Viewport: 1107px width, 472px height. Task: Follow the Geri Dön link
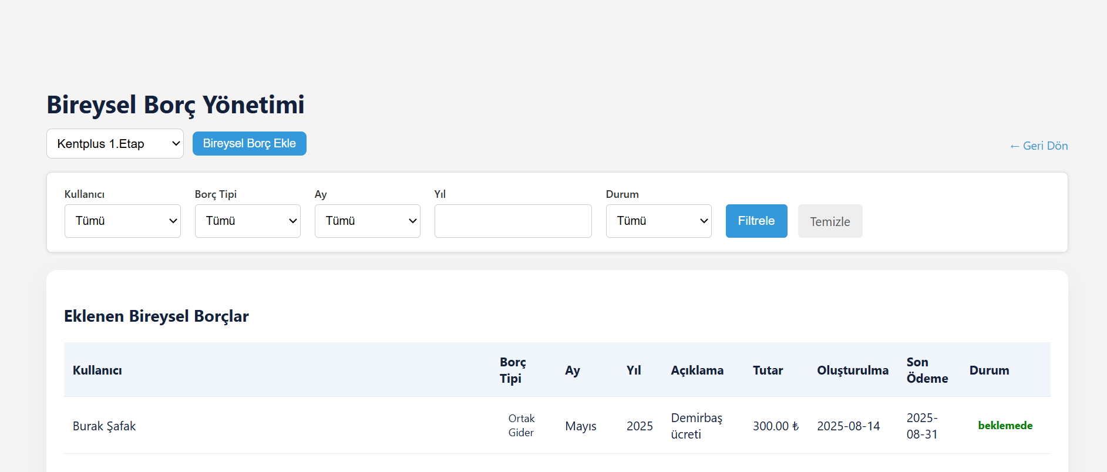1038,146
